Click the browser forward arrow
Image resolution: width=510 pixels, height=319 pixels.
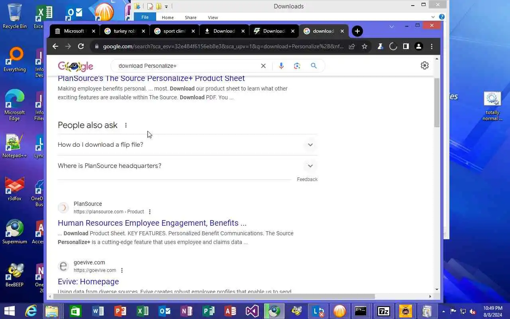(x=68, y=46)
